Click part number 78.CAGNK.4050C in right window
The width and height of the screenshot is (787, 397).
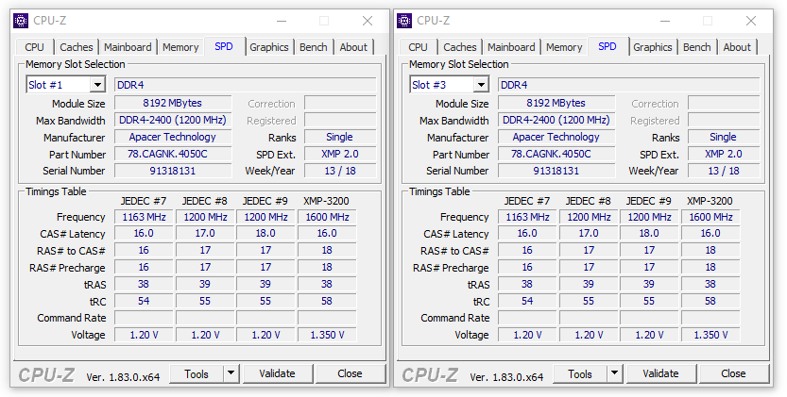[556, 154]
